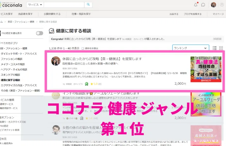Click the coconala logo
The height and width of the screenshot is (146, 226).
pos(11,5)
